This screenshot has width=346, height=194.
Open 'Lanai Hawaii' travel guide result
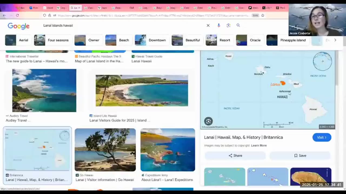point(141,61)
